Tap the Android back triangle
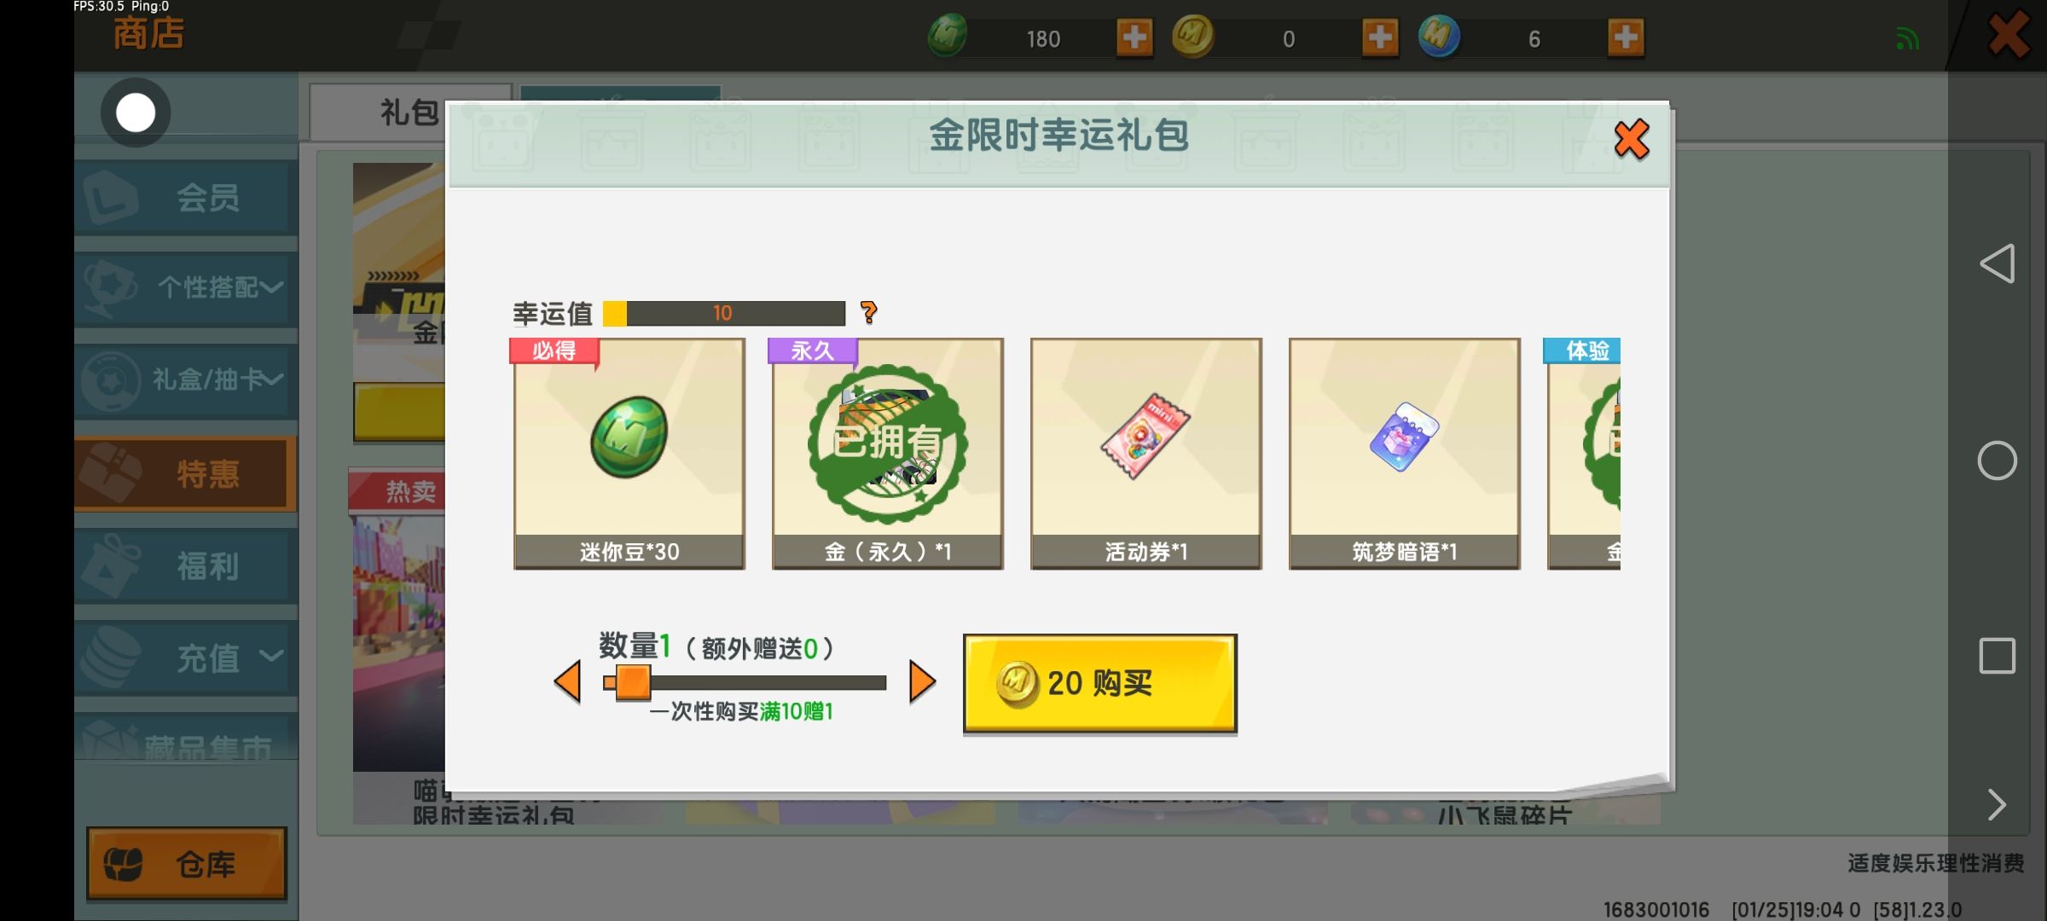Screen dimensions: 2047x921 click(1997, 264)
